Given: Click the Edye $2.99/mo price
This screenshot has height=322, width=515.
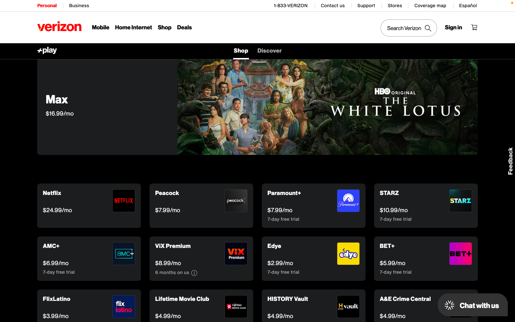Looking at the screenshot, I should click(x=280, y=263).
